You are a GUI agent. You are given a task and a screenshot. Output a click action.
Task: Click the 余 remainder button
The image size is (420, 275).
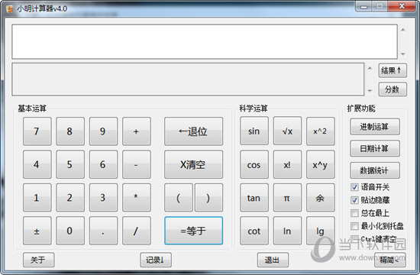[x=321, y=198]
